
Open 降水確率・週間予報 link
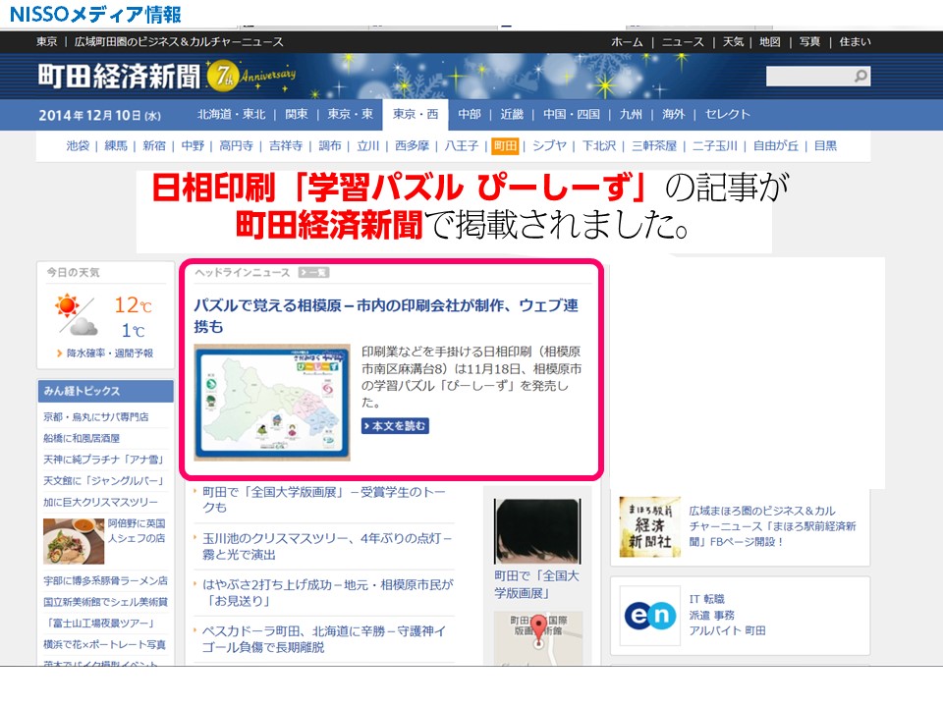109,353
